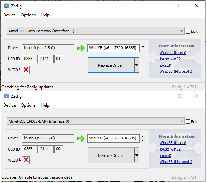Open Replace Driver split arrow in bottom window

137,156
